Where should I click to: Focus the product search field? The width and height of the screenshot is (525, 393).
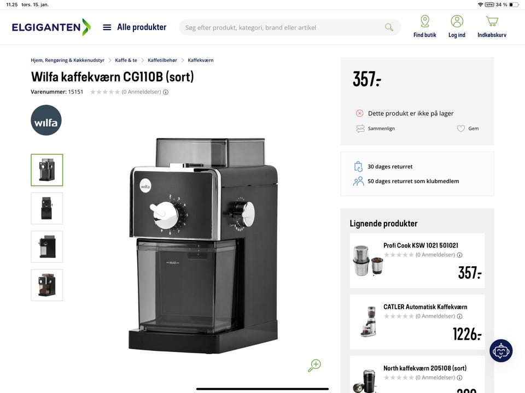click(283, 27)
